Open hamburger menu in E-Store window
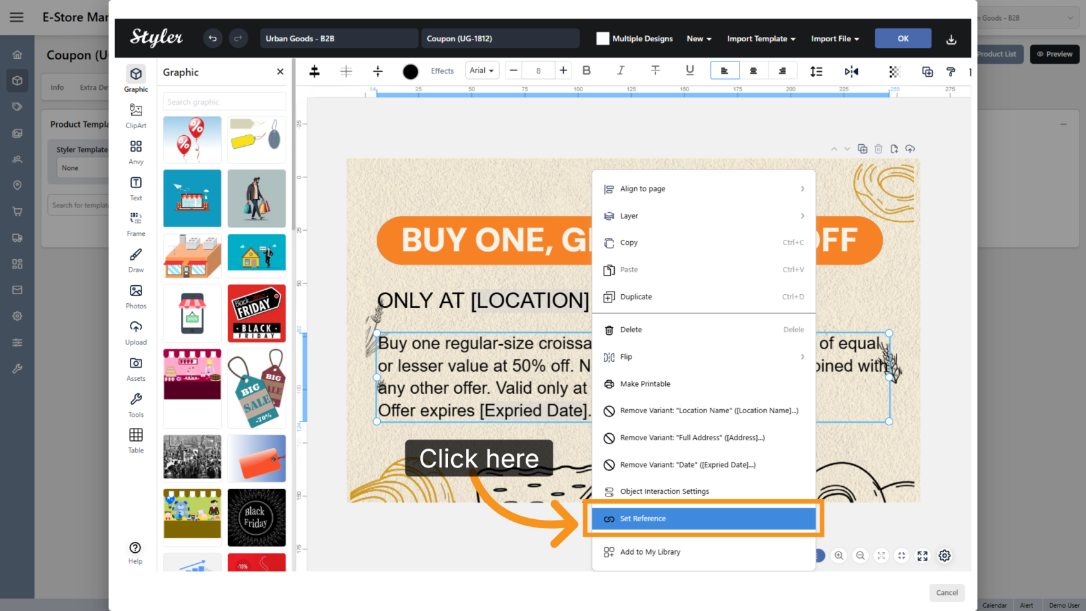This screenshot has height=611, width=1086. pyautogui.click(x=17, y=17)
